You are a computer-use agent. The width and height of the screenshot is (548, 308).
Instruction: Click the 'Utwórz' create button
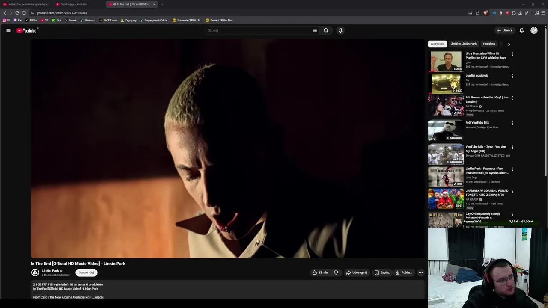click(x=504, y=30)
